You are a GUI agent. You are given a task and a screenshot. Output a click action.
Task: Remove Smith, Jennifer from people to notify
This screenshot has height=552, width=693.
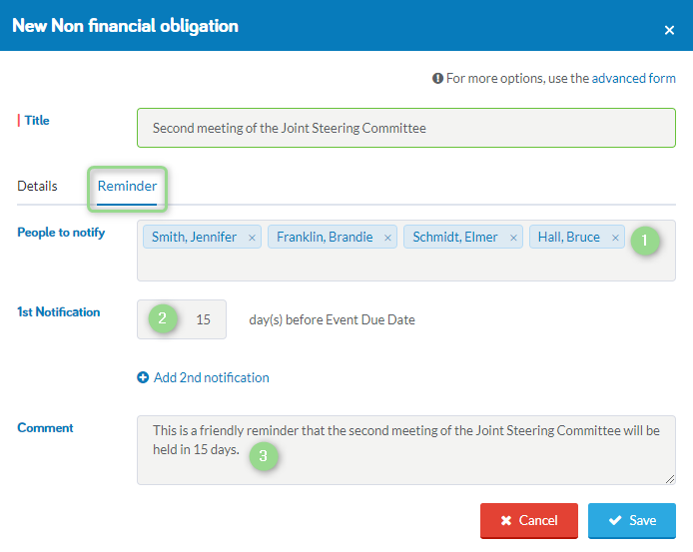(252, 238)
